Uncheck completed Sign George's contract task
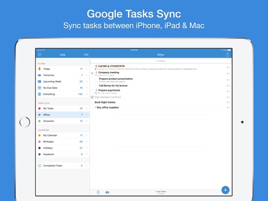Image resolution: width=268 pixels, height=201 pixels. coord(92,97)
